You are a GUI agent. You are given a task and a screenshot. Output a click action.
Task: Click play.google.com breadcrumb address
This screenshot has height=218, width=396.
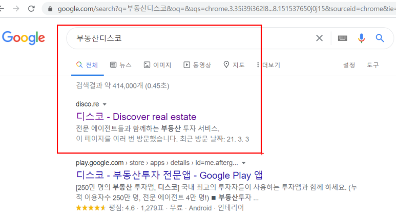coord(157,163)
